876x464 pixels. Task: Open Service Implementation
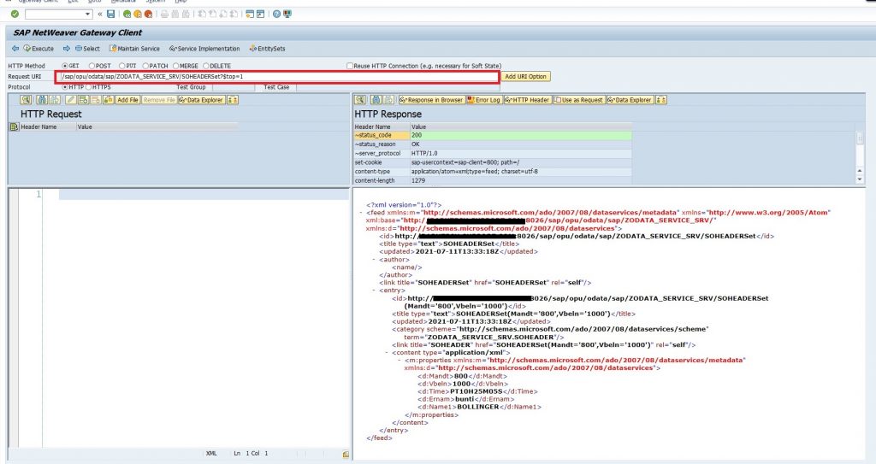click(204, 49)
